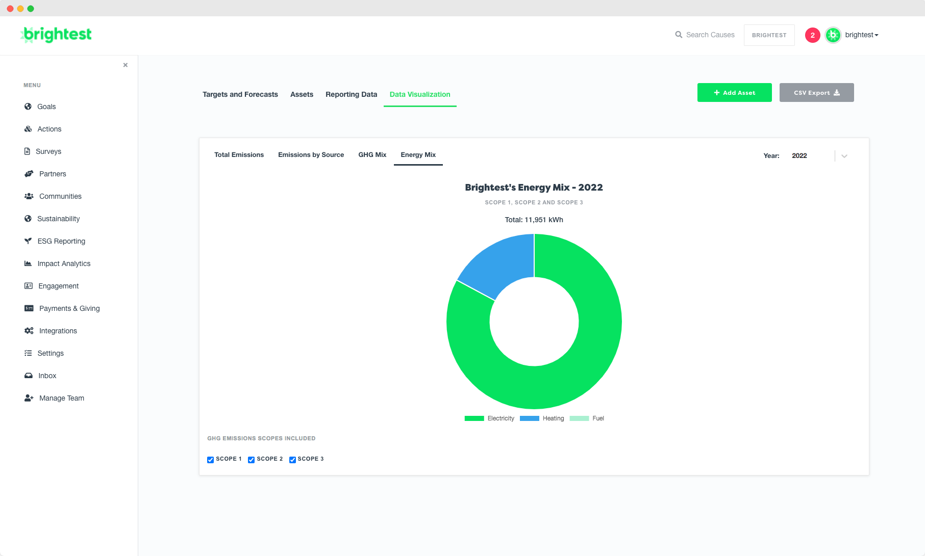
Task: Click the brightest logo
Action: [56, 35]
